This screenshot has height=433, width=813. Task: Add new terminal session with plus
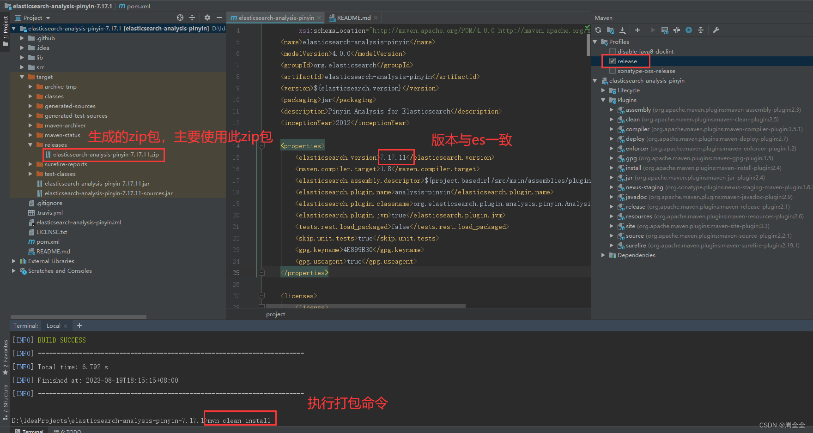pos(79,325)
